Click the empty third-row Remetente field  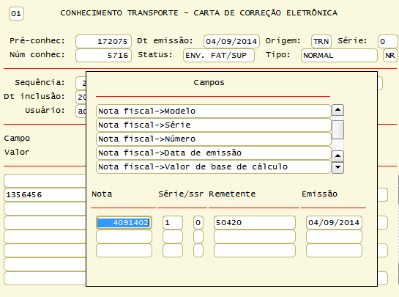(255, 250)
